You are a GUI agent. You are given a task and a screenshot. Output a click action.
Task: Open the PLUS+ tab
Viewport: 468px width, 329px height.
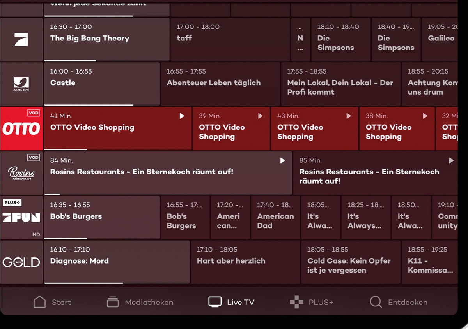(x=312, y=302)
